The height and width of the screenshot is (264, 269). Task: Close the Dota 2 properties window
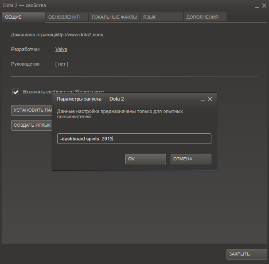(x=263, y=5)
